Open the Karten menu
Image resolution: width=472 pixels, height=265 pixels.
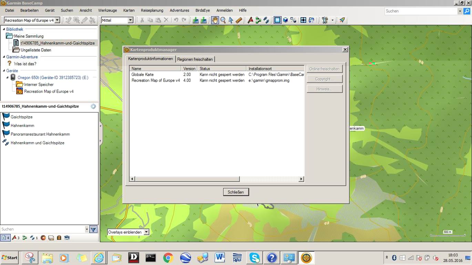(129, 10)
